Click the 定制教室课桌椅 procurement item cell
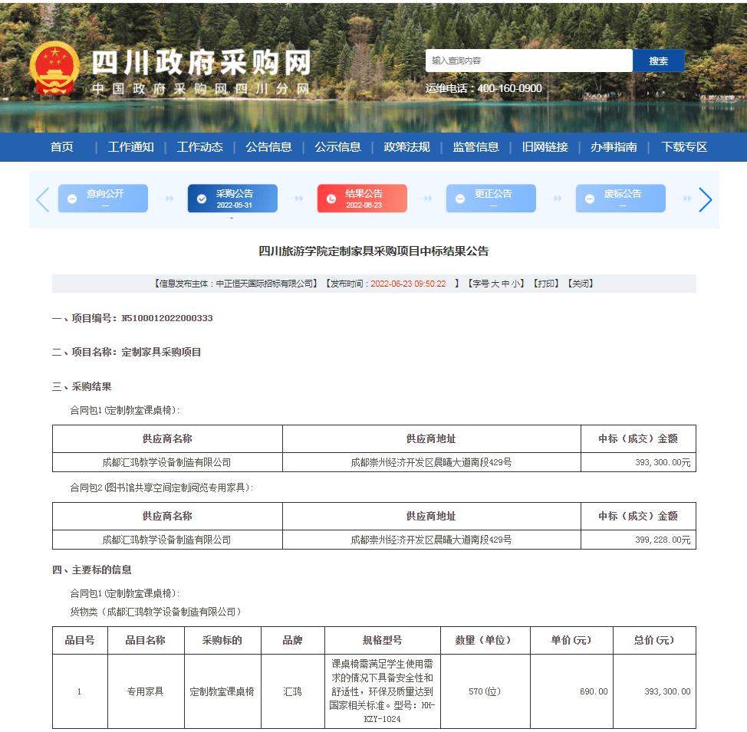This screenshot has width=747, height=732. 222,691
